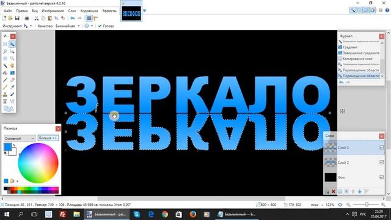
Task: Close the Палитра panel
Action: tap(58, 128)
